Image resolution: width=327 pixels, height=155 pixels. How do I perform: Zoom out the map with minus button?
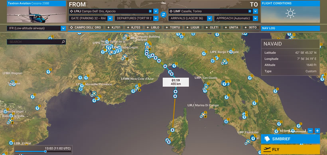(310, 131)
